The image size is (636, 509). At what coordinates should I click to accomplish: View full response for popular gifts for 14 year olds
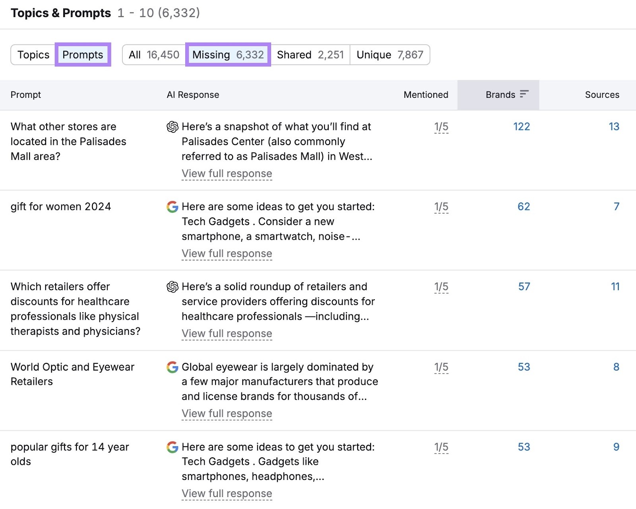pyautogui.click(x=227, y=493)
